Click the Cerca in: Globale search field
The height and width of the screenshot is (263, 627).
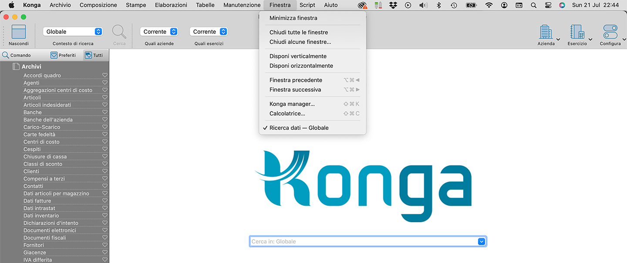[363, 241]
